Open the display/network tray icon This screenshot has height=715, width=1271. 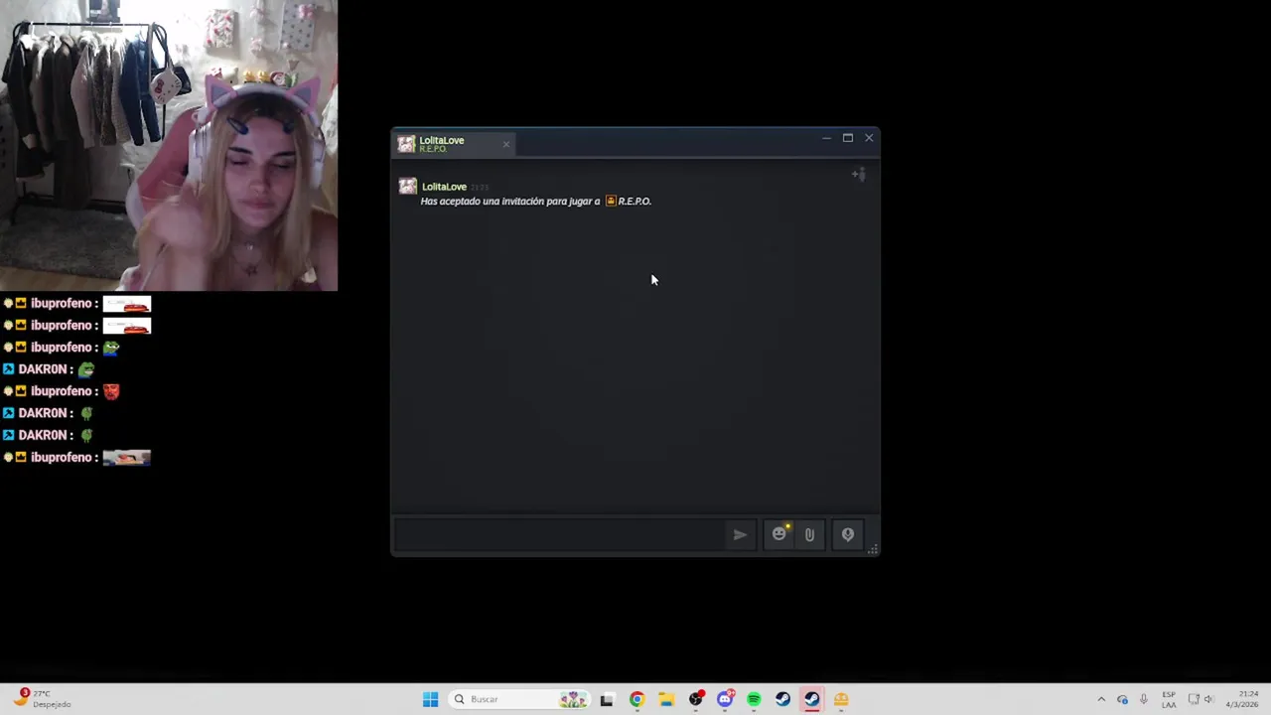point(1194,699)
